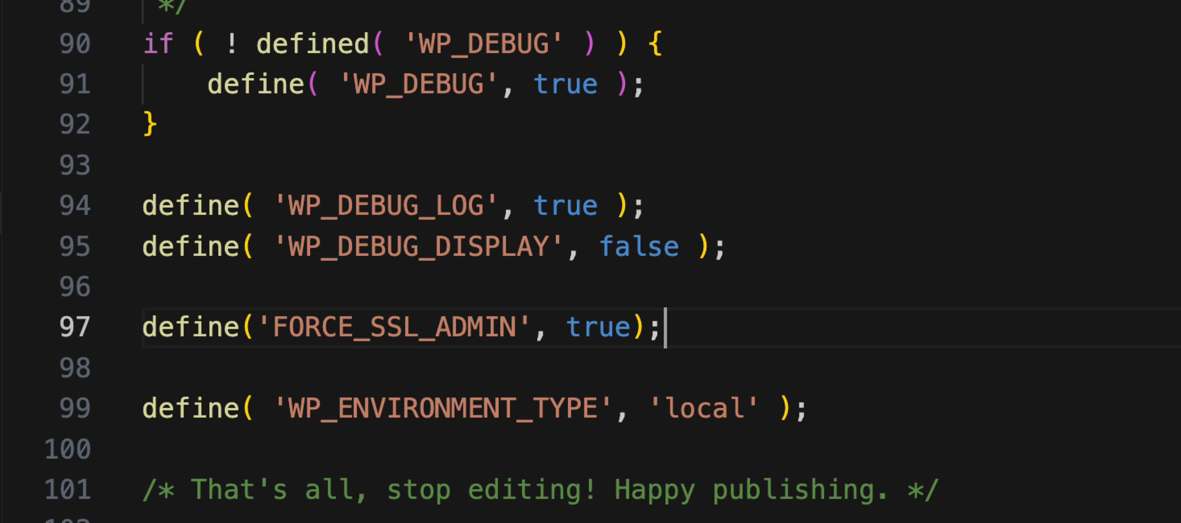Click the closing curly brace on line 92
The height and width of the screenshot is (523, 1181).
pyautogui.click(x=150, y=124)
